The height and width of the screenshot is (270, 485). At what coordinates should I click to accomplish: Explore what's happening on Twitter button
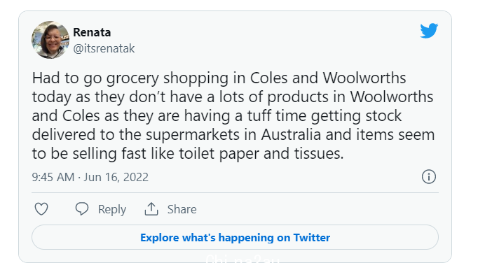coord(235,237)
